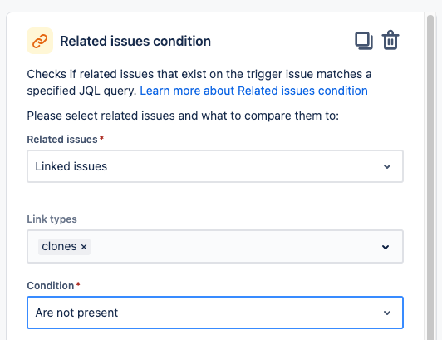Open Learn more about Related issues condition
442x340 pixels.
[253, 91]
